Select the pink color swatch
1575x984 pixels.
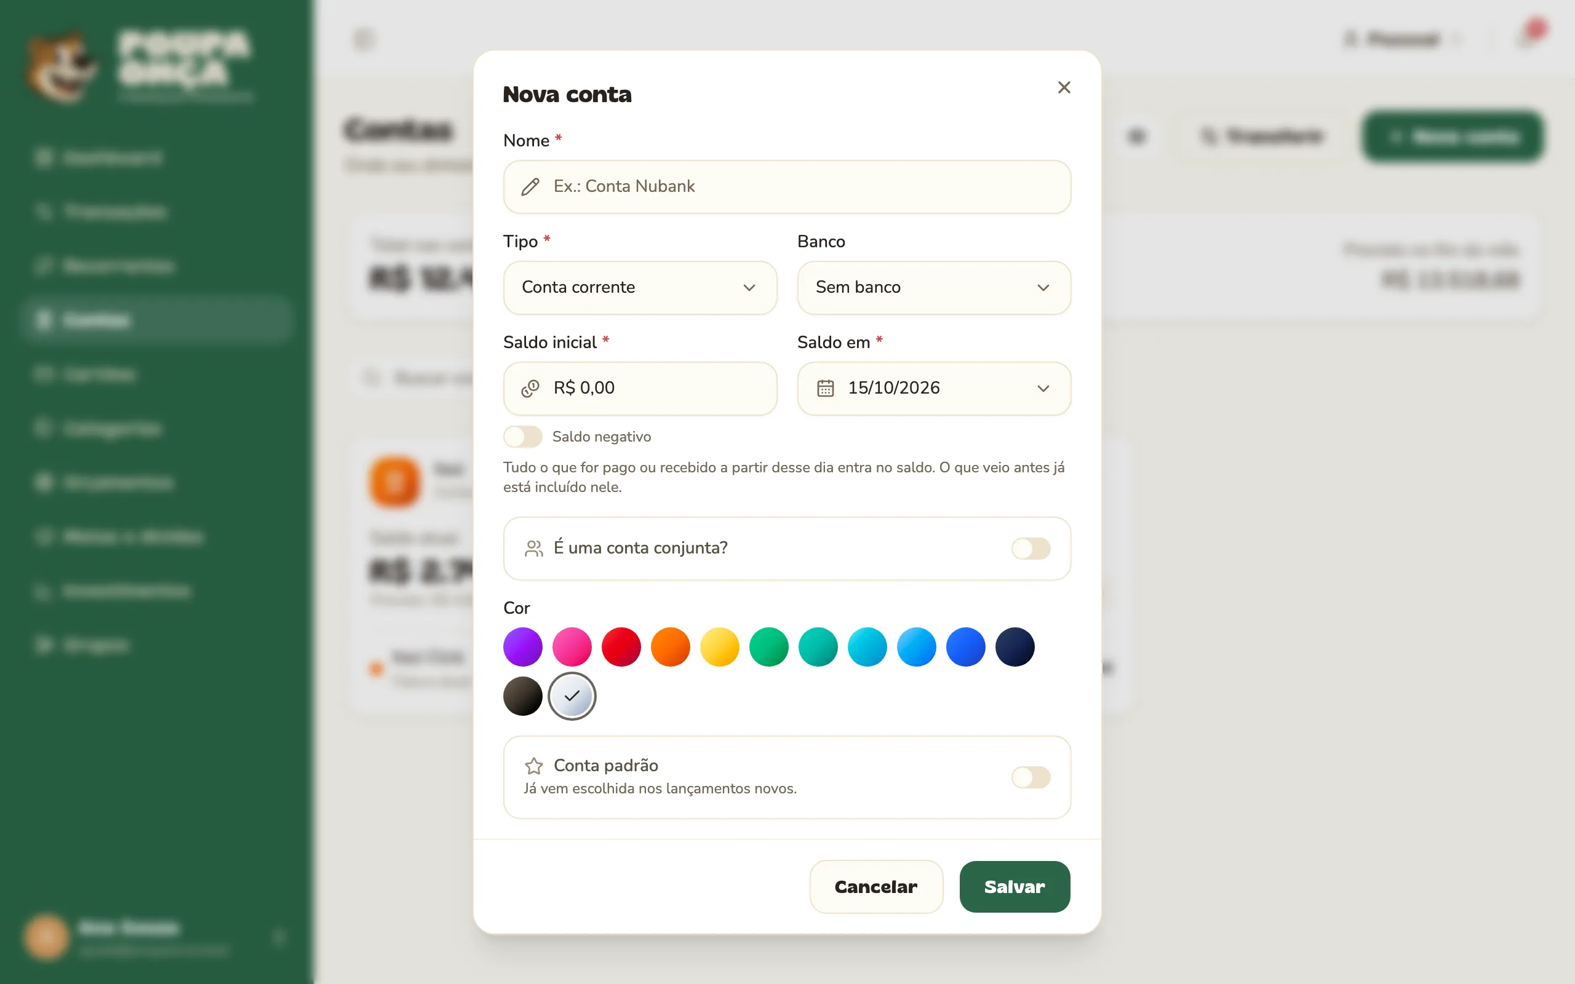coord(572,647)
